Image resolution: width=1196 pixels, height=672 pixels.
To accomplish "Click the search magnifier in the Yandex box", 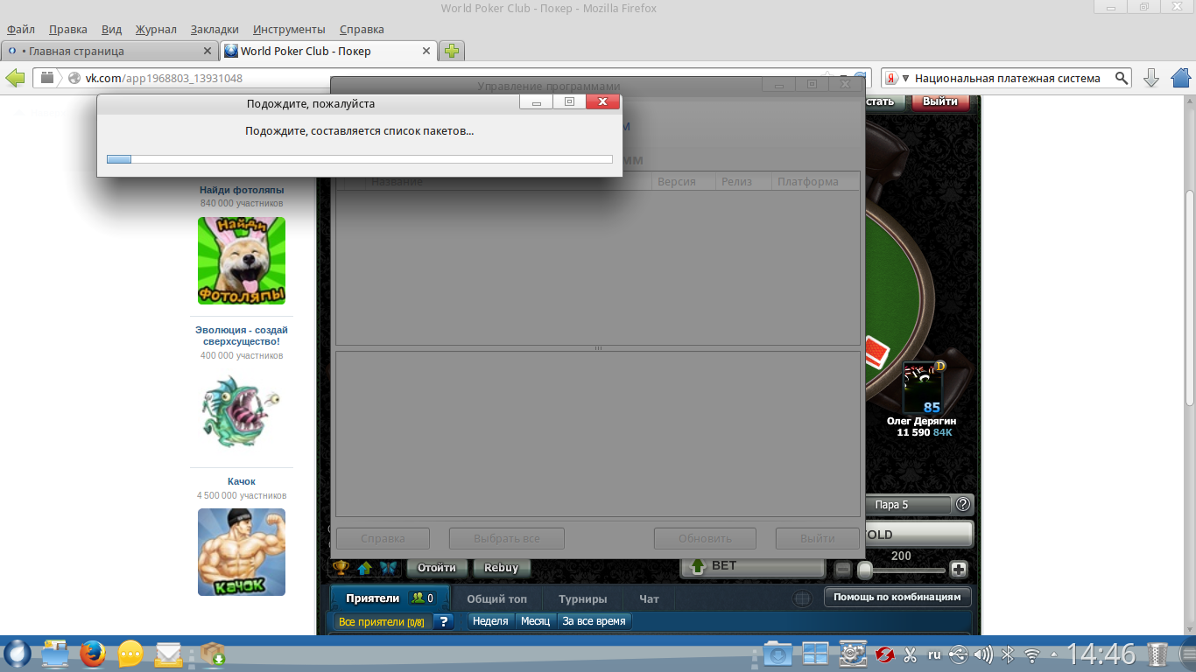I will pyautogui.click(x=1122, y=78).
